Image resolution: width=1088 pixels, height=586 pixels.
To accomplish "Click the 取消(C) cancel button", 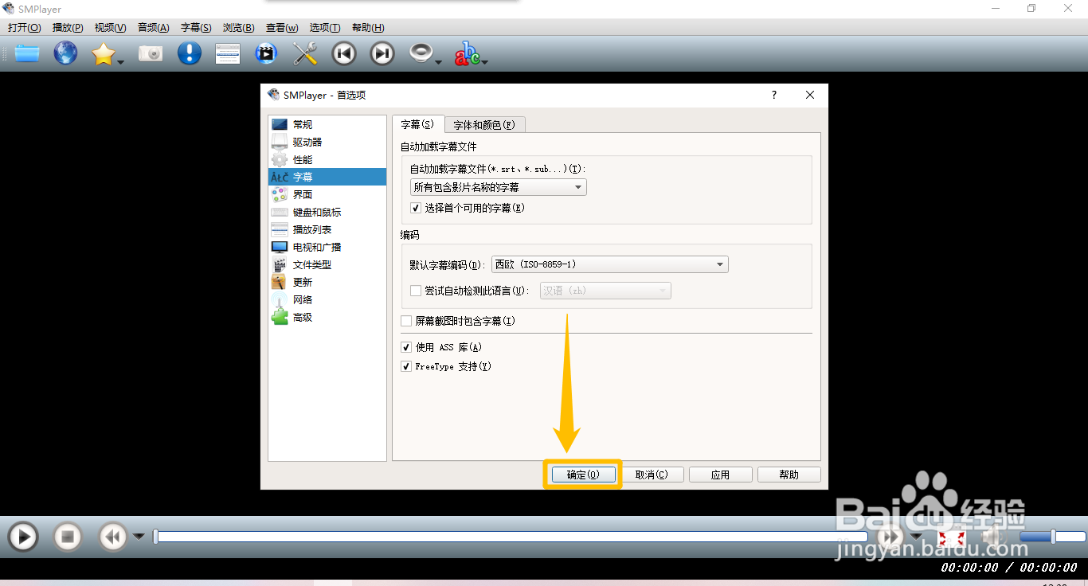I will click(652, 475).
